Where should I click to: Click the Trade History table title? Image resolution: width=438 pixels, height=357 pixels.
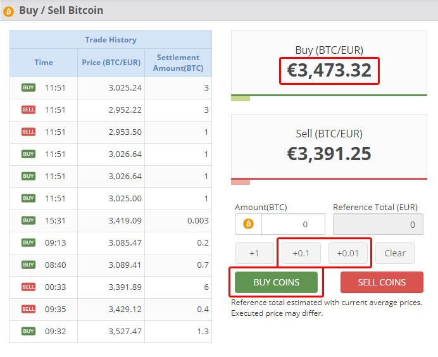coord(111,40)
